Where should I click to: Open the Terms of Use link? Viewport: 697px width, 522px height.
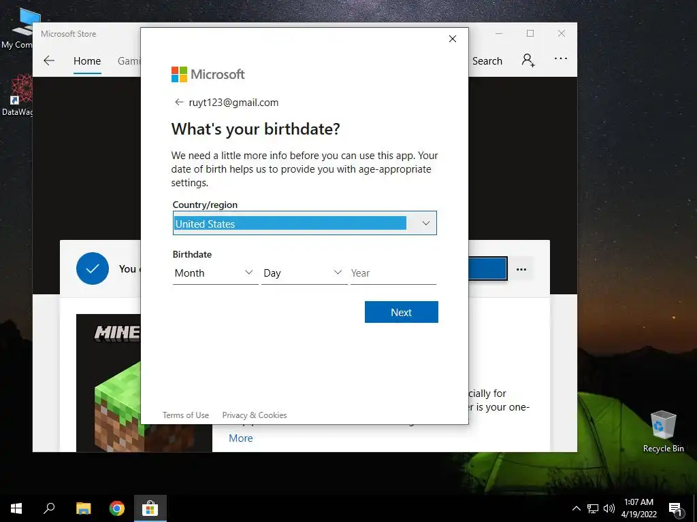(185, 415)
